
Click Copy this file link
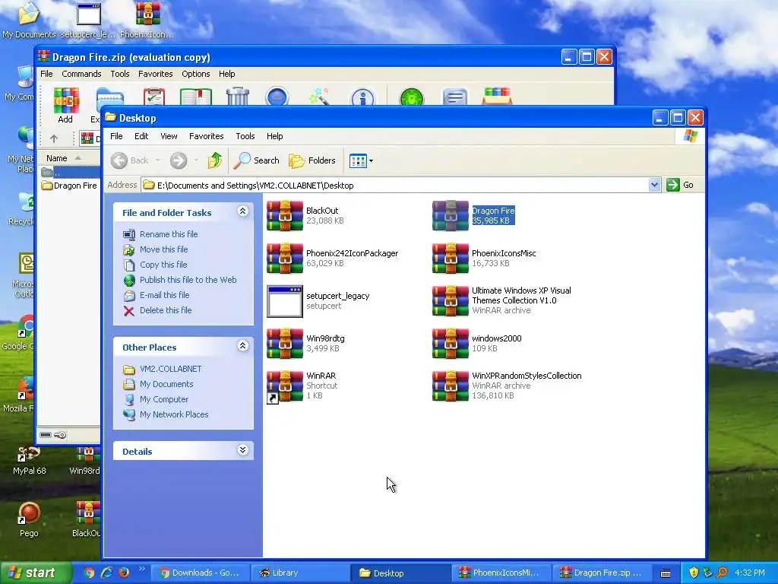163,265
